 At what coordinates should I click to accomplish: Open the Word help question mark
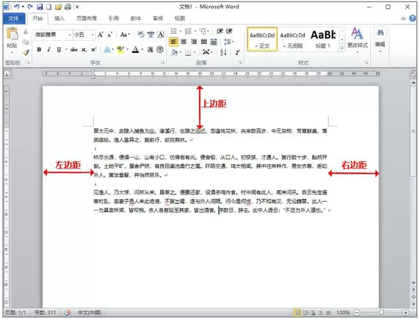pyautogui.click(x=412, y=19)
